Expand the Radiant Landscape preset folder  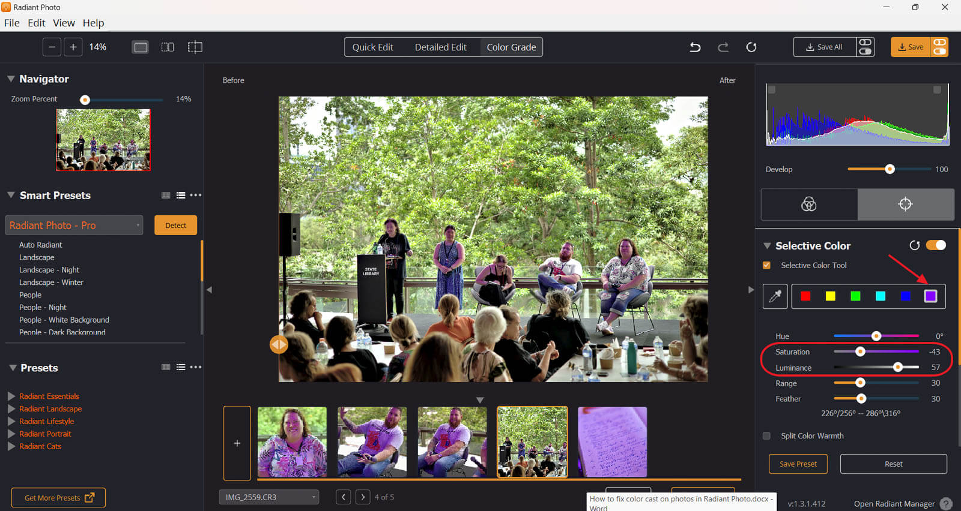11,409
